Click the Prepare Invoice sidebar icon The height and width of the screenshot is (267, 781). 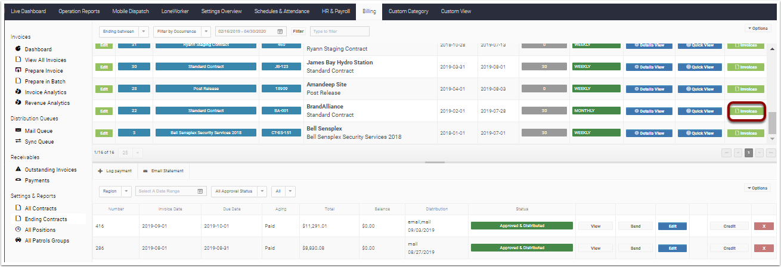tap(18, 70)
